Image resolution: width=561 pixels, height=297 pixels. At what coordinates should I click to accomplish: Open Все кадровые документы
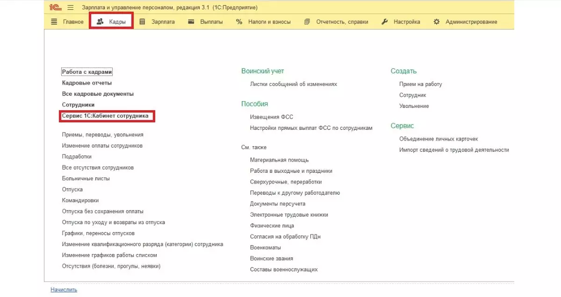tap(98, 94)
